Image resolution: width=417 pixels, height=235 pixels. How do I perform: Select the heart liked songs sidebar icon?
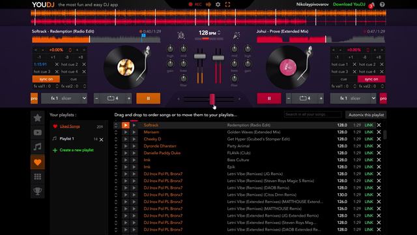point(38,162)
